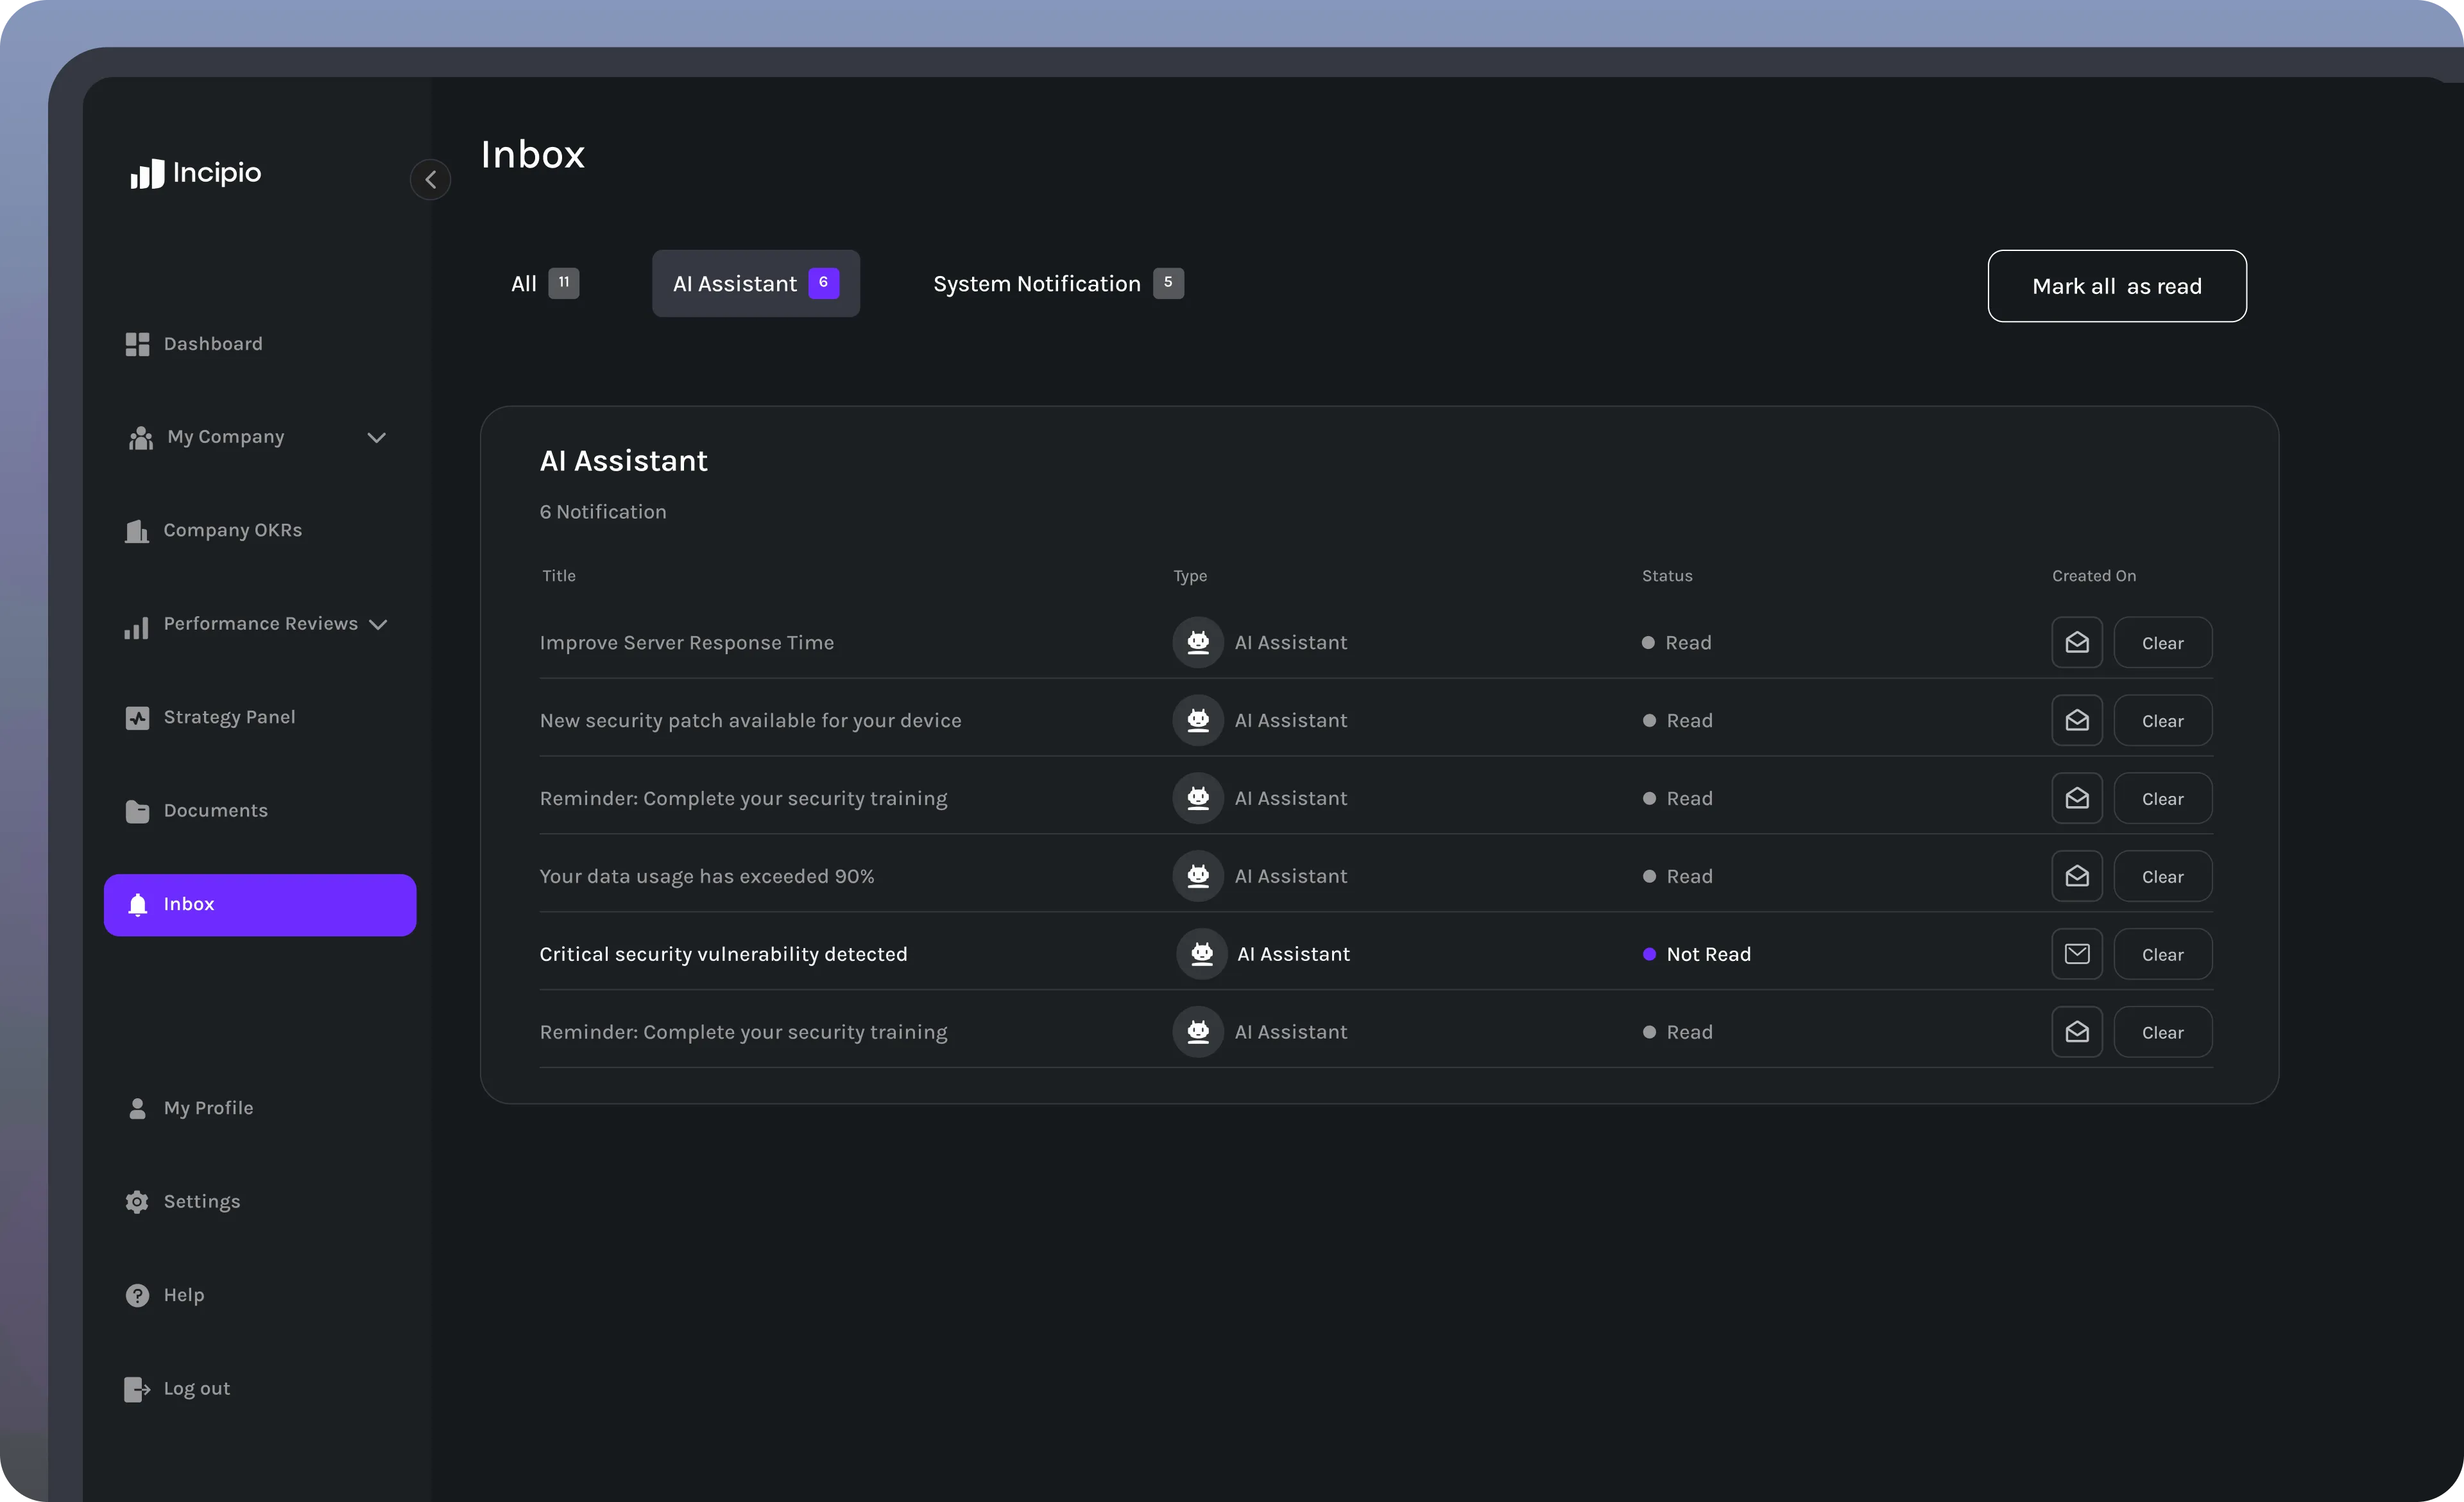This screenshot has width=2464, height=1502.
Task: Log out using the sidebar exit icon
Action: pyautogui.click(x=137, y=1389)
